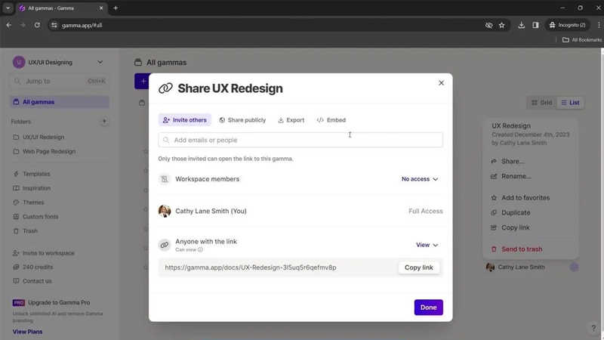Open the Embed tab
The image size is (604, 340).
pyautogui.click(x=331, y=120)
